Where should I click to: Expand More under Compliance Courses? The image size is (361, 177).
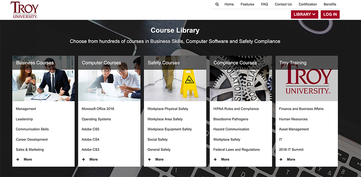(222, 159)
